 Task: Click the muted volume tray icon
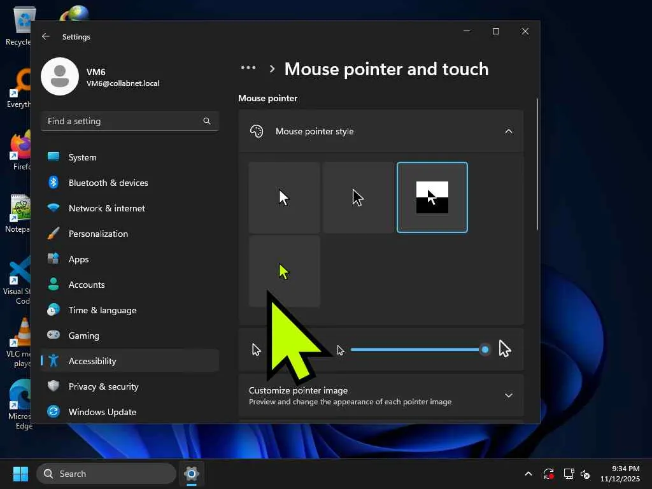click(x=585, y=474)
